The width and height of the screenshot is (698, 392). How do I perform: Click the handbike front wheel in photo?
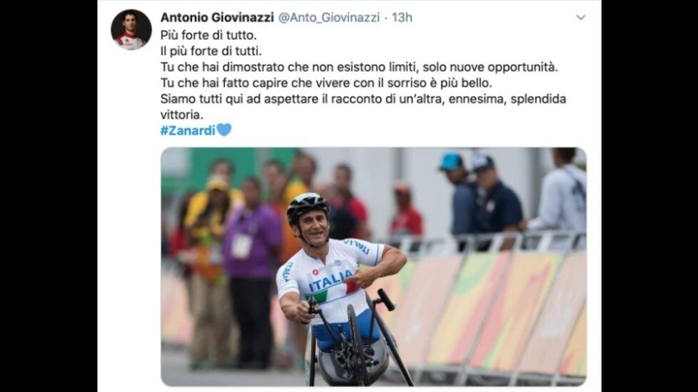point(358,344)
